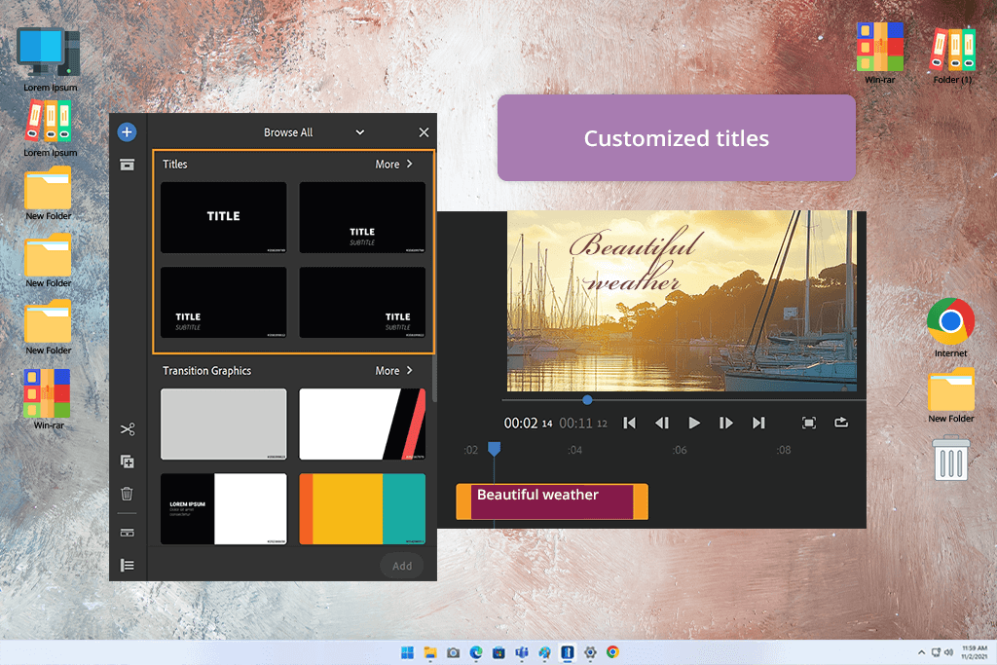Click the :06 mark on timeline ruler

tap(679, 450)
